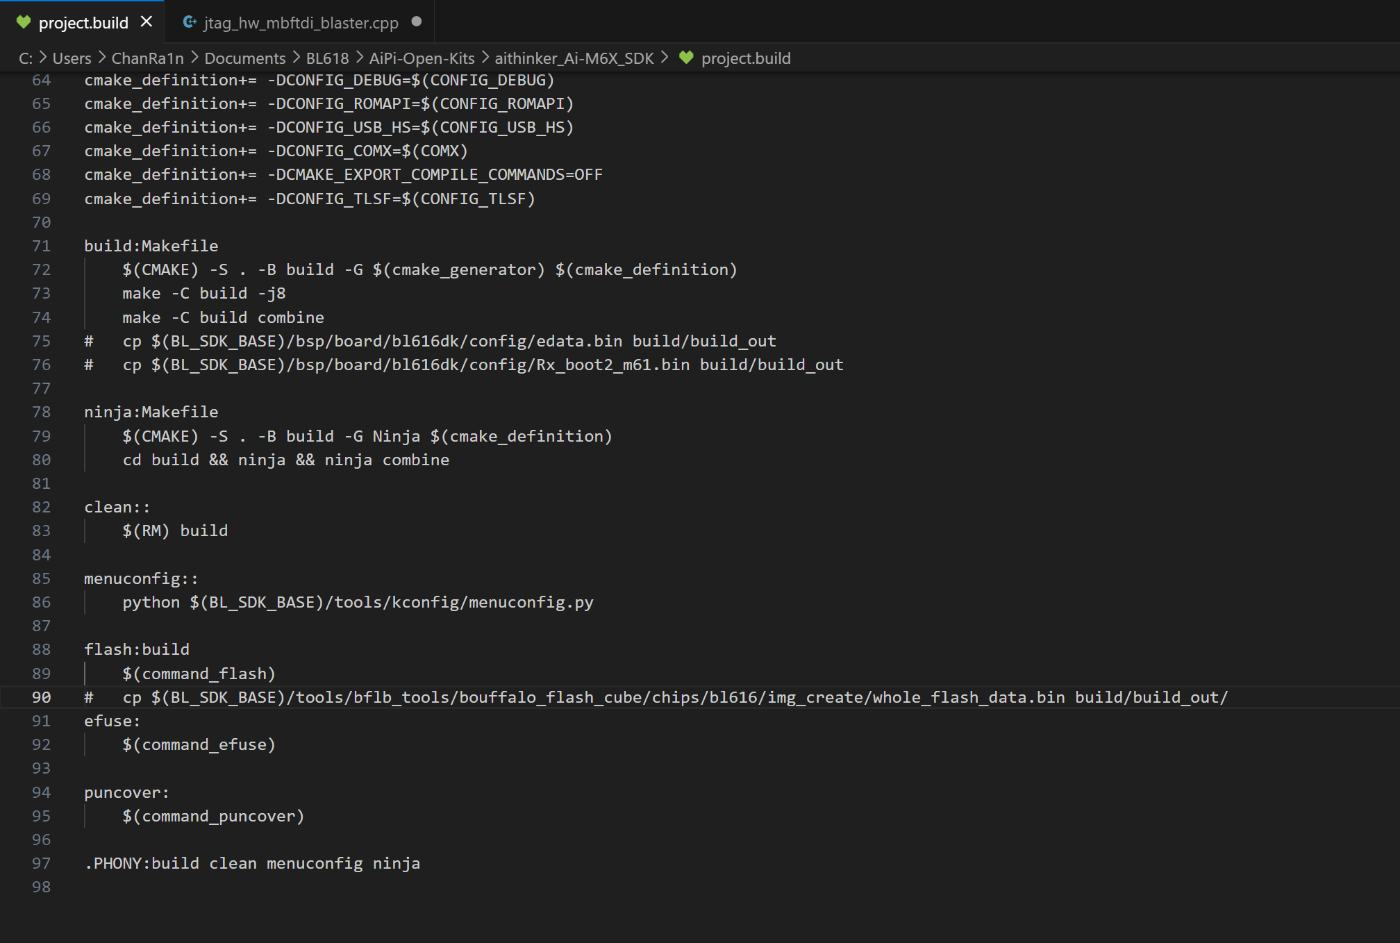Click the -DCONFIG_COMX definition line

tap(276, 151)
